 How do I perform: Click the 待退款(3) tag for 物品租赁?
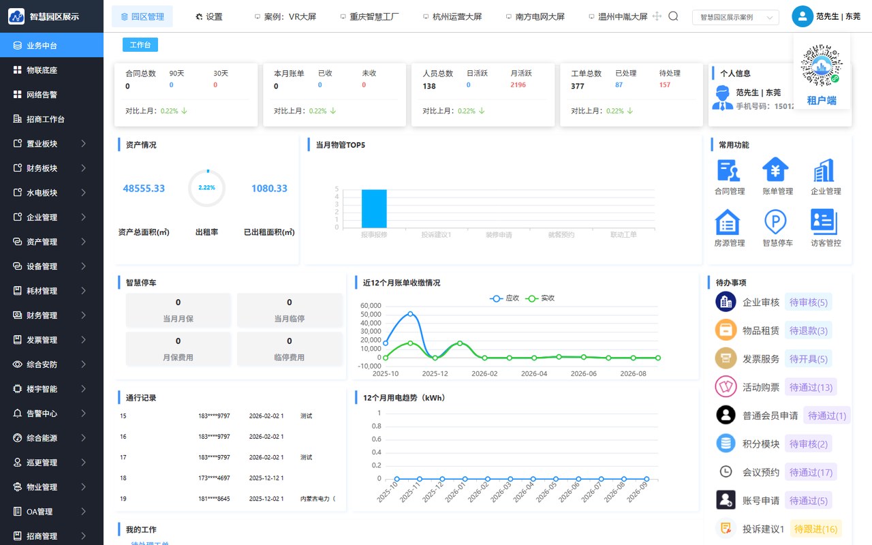click(809, 330)
